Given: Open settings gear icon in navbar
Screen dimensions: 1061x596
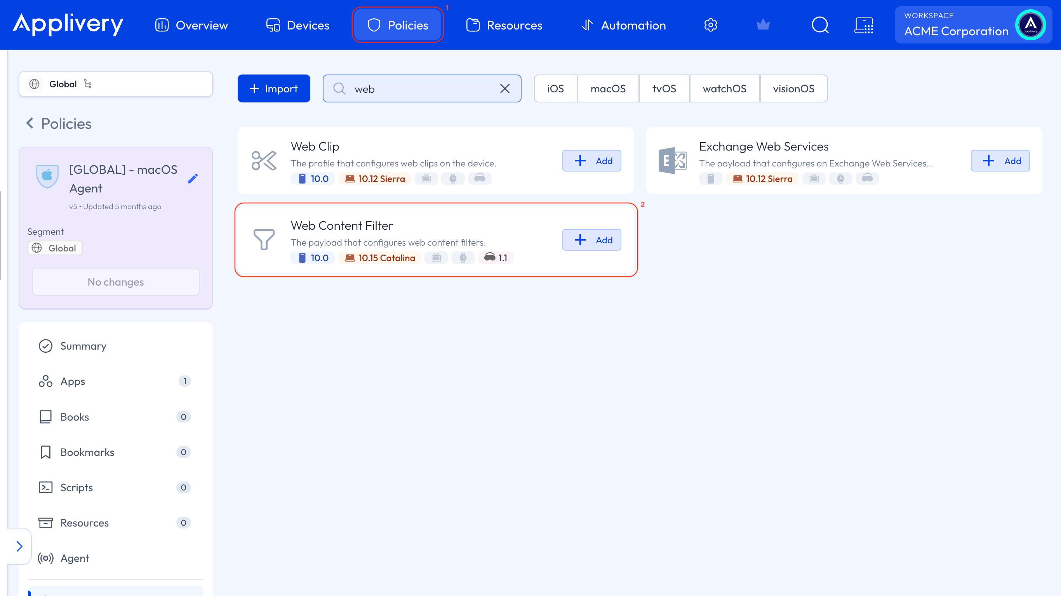Looking at the screenshot, I should 710,25.
